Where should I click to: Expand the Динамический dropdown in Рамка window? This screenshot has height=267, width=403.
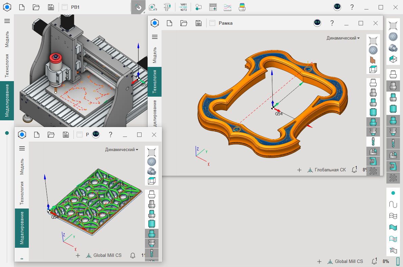343,38
